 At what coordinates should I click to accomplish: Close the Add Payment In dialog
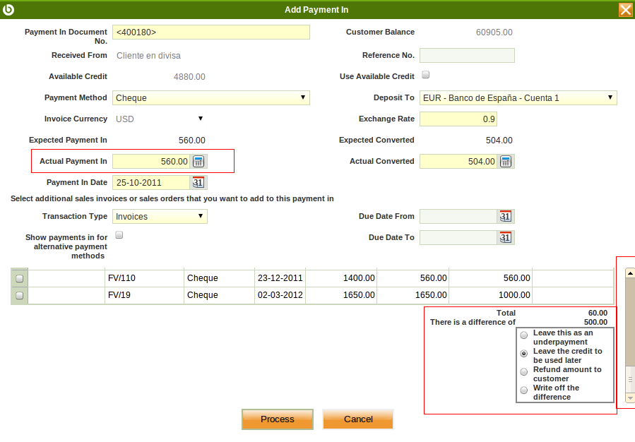(x=625, y=9)
